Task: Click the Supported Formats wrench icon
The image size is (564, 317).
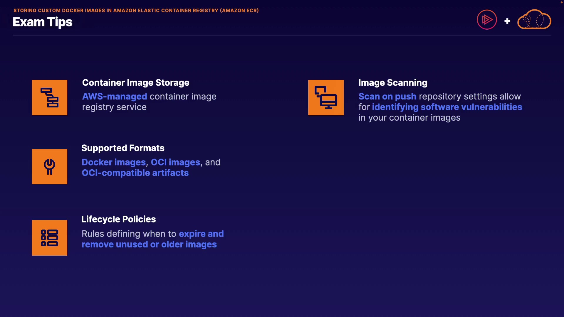Action: pos(49,167)
